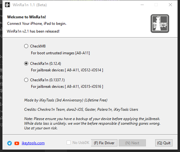Minimize the WinRa1n window
The height and width of the screenshot is (152, 180).
(x=142, y=5)
